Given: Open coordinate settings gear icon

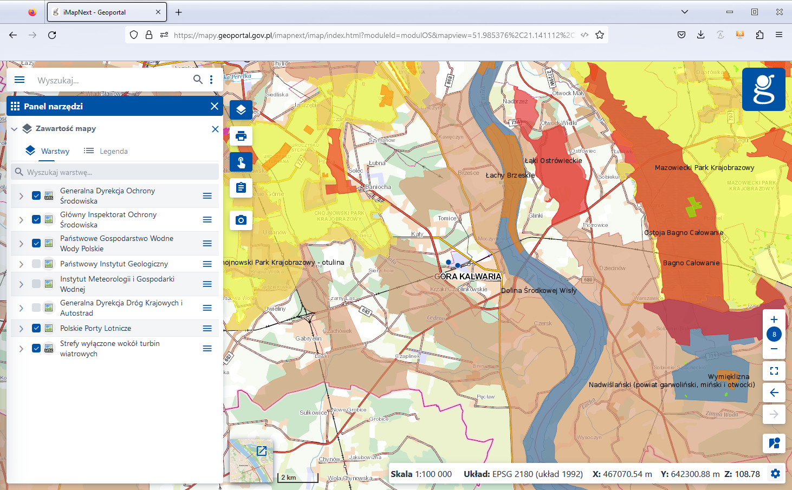Looking at the screenshot, I should (x=775, y=474).
